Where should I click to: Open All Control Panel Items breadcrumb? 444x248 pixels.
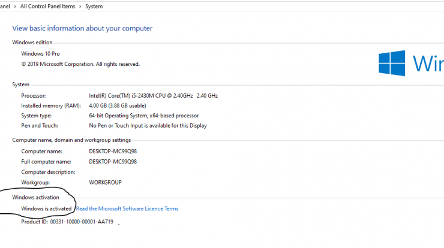(x=47, y=6)
